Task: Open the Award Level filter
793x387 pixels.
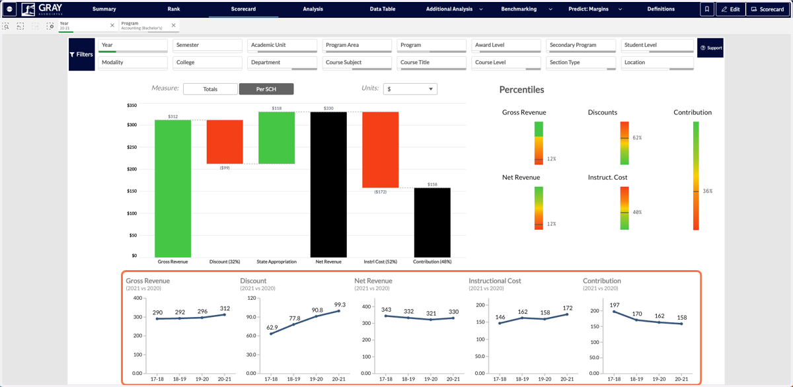Action: point(506,46)
